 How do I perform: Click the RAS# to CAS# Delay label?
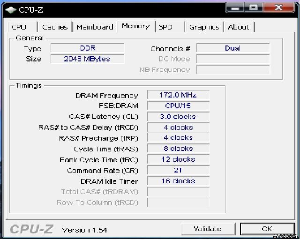tap(88, 127)
